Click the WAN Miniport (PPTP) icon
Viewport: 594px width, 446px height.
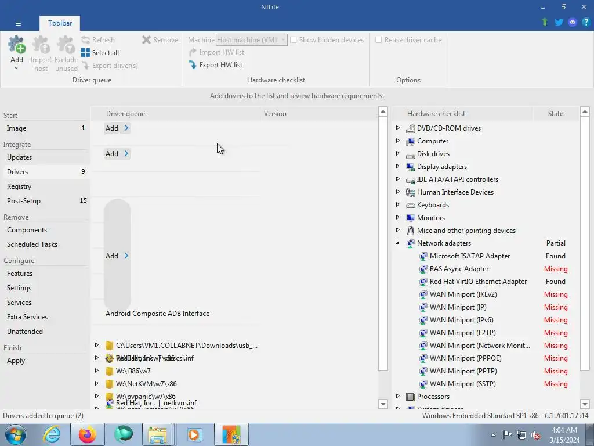[423, 371]
